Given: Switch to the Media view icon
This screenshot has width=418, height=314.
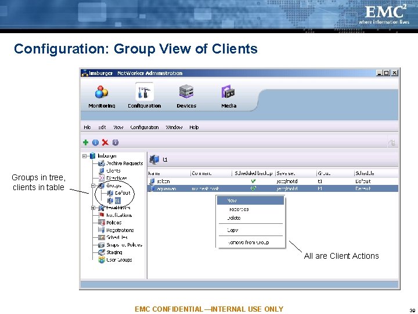Looking at the screenshot, I should click(229, 92).
